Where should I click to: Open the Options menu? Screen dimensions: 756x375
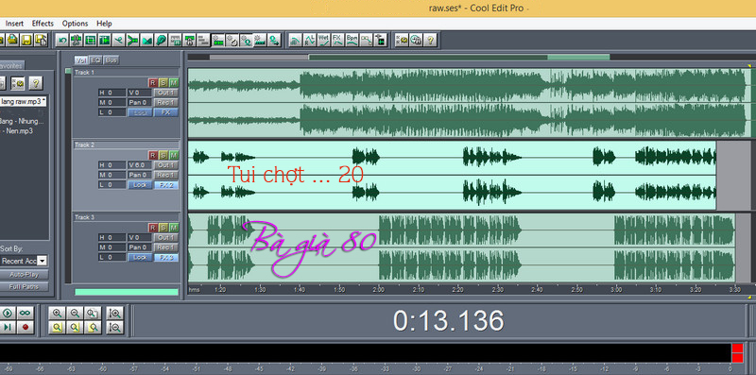pos(76,23)
